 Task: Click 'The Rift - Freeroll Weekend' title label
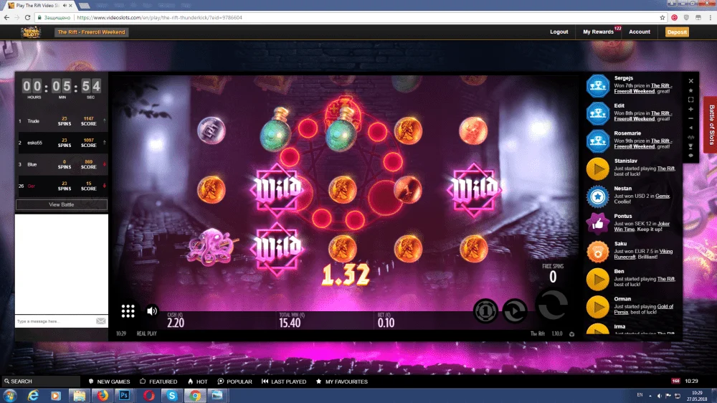(x=91, y=32)
